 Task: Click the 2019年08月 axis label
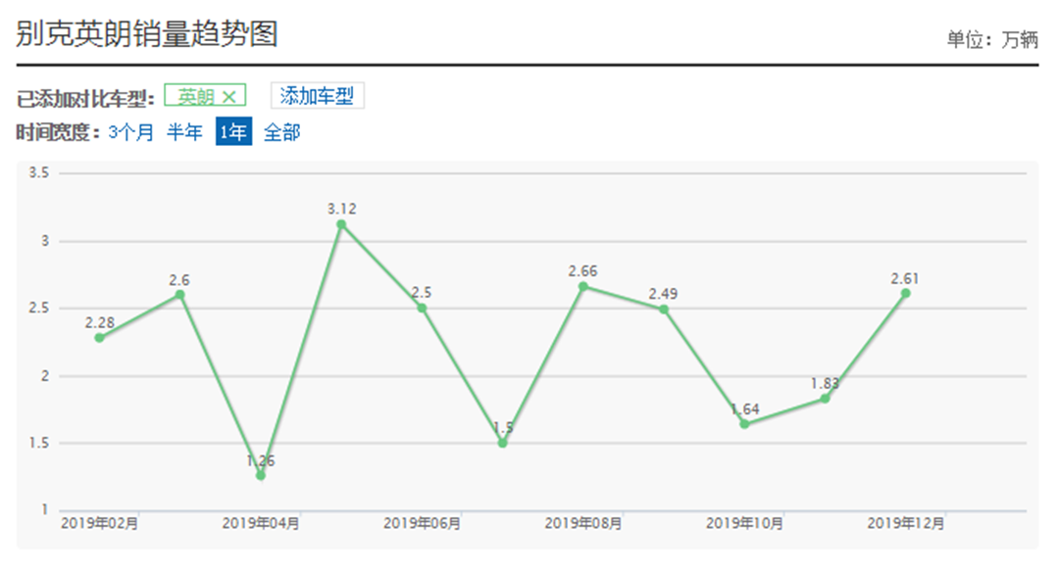pos(582,524)
